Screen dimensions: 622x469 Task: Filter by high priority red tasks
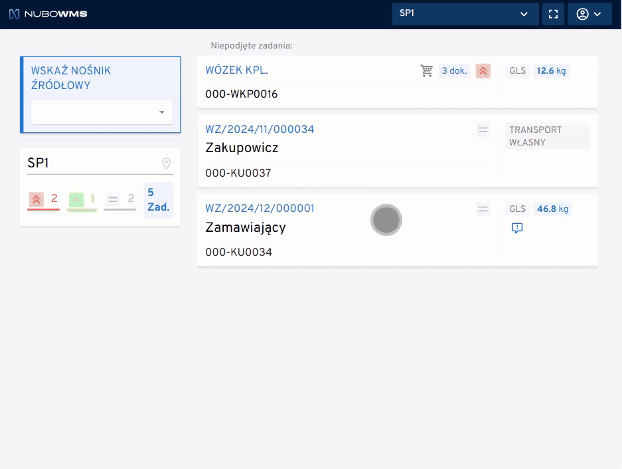point(44,199)
